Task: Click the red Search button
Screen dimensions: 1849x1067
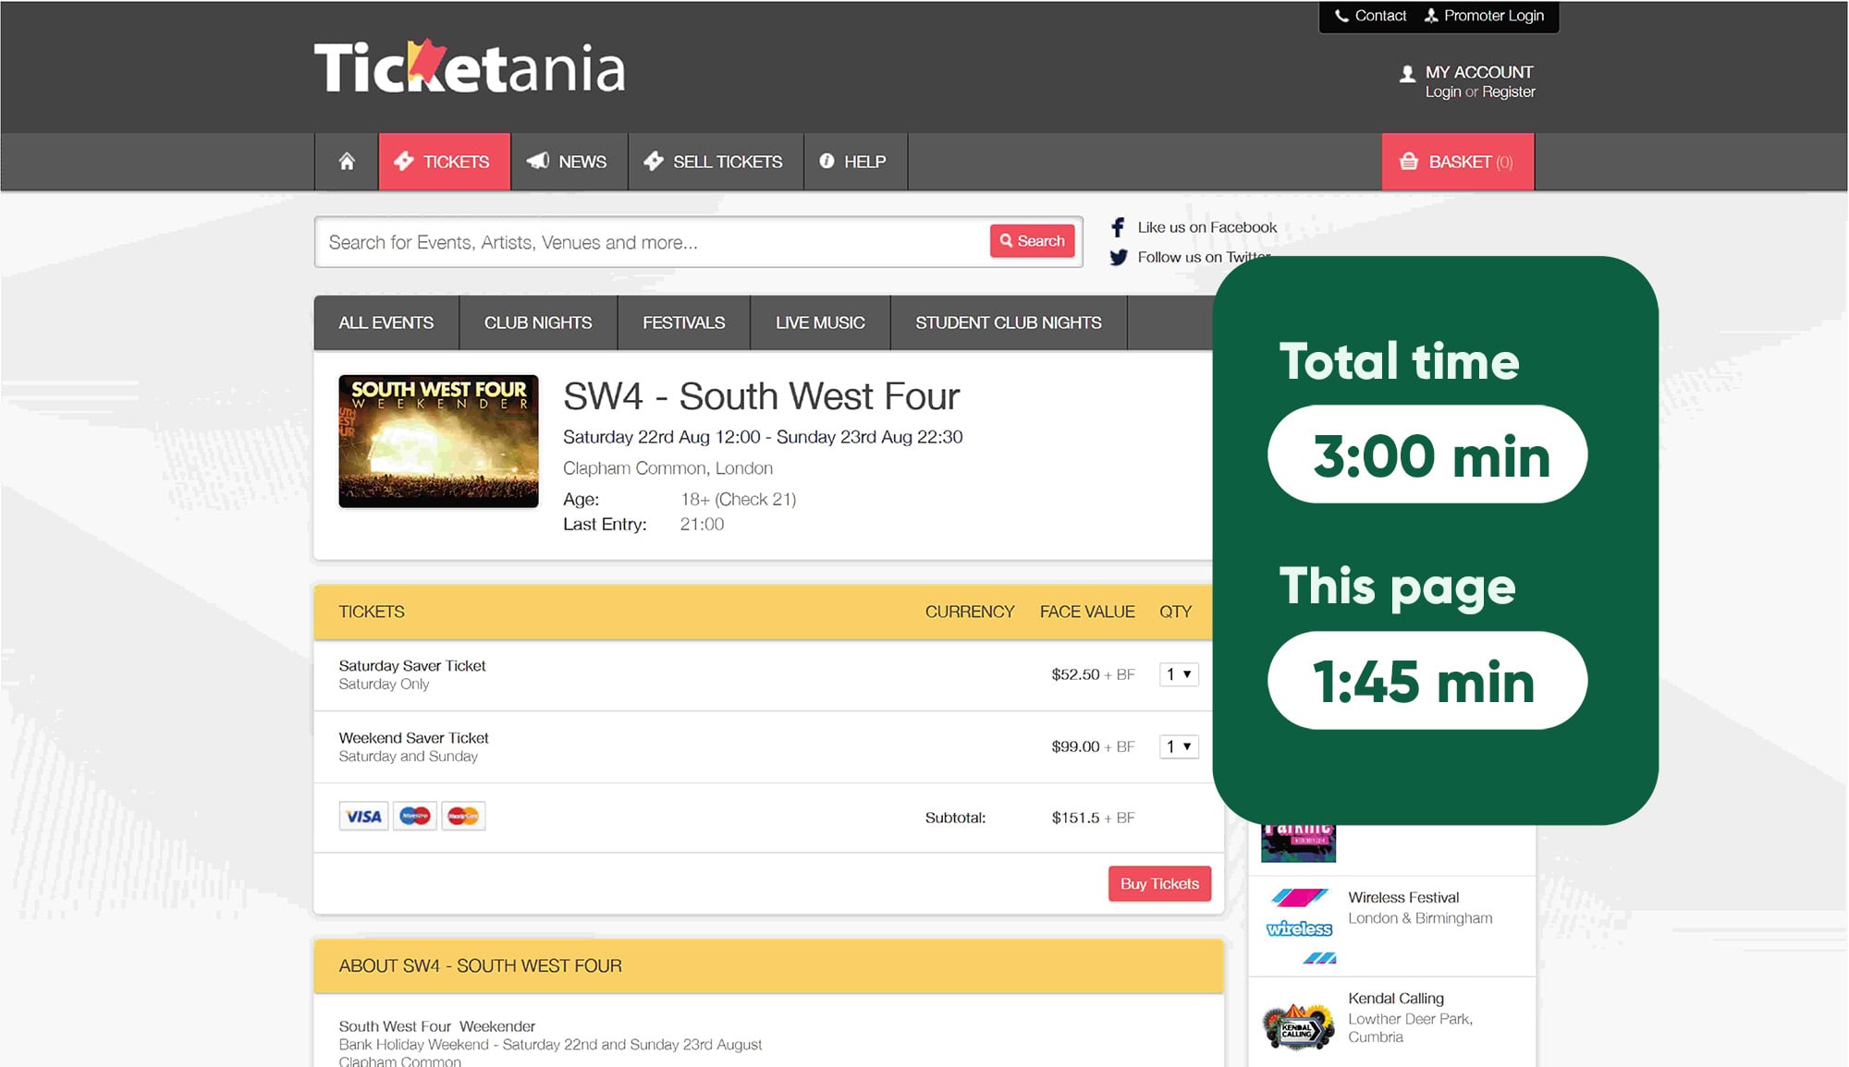Action: (1033, 241)
